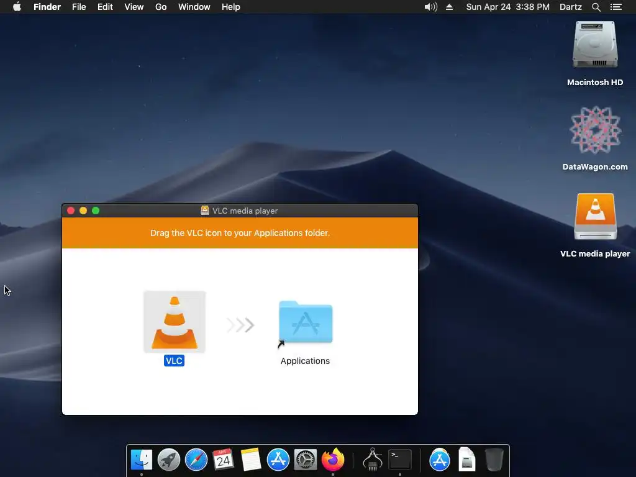
Task: Open Spotlight search magnifier
Action: pyautogui.click(x=596, y=7)
